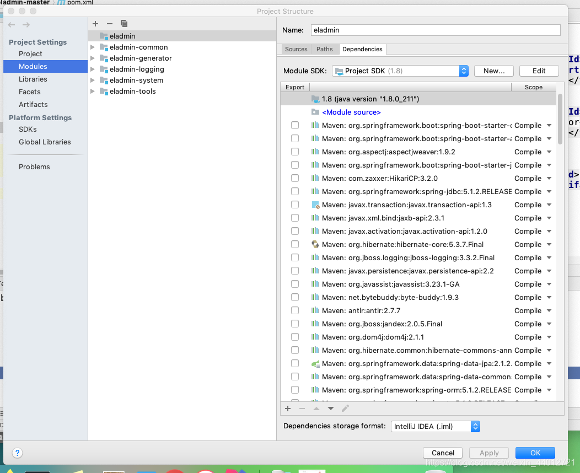The height and width of the screenshot is (473, 580).
Task: Open scope dropdown for aspectjweaver
Action: (549, 152)
